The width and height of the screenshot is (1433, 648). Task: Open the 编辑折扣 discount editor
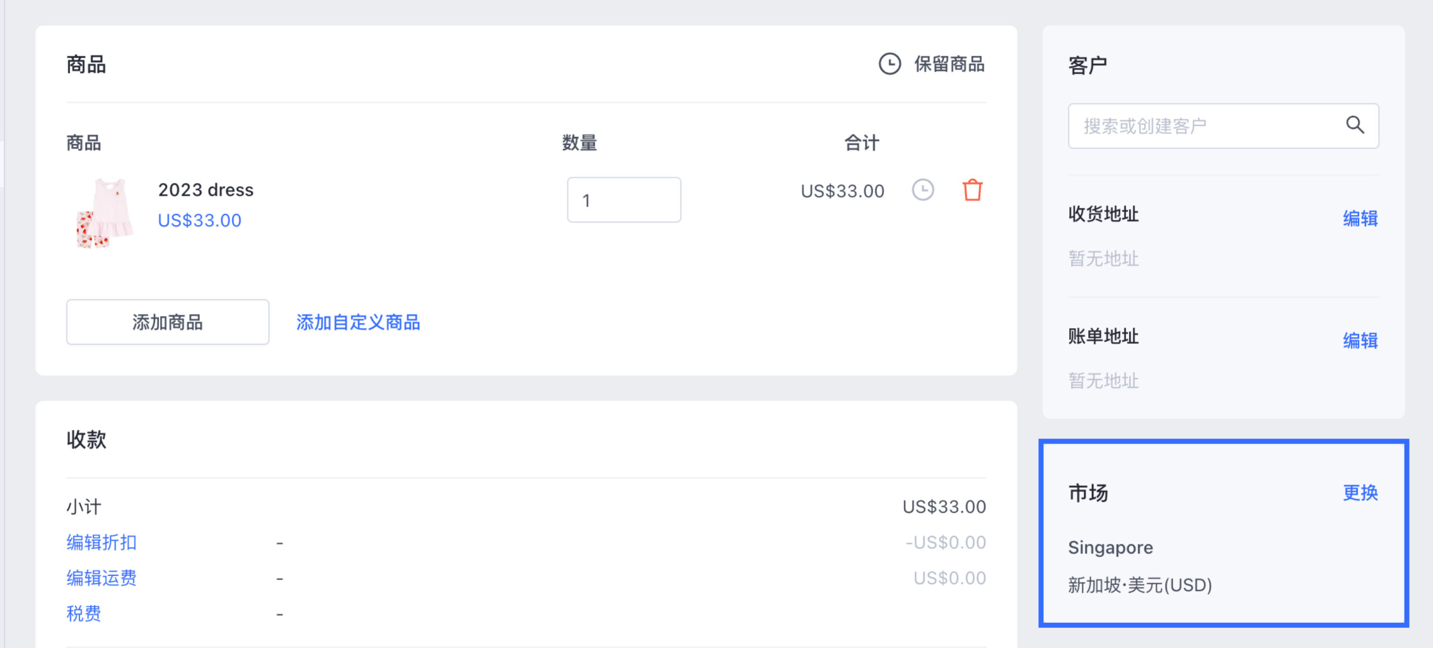tap(101, 542)
